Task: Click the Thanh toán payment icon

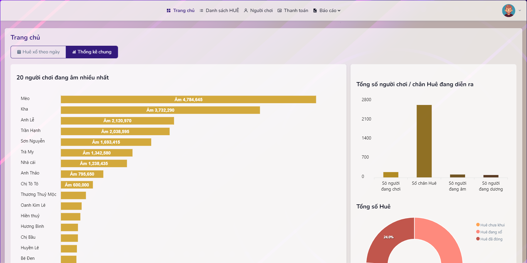Action: [x=280, y=11]
